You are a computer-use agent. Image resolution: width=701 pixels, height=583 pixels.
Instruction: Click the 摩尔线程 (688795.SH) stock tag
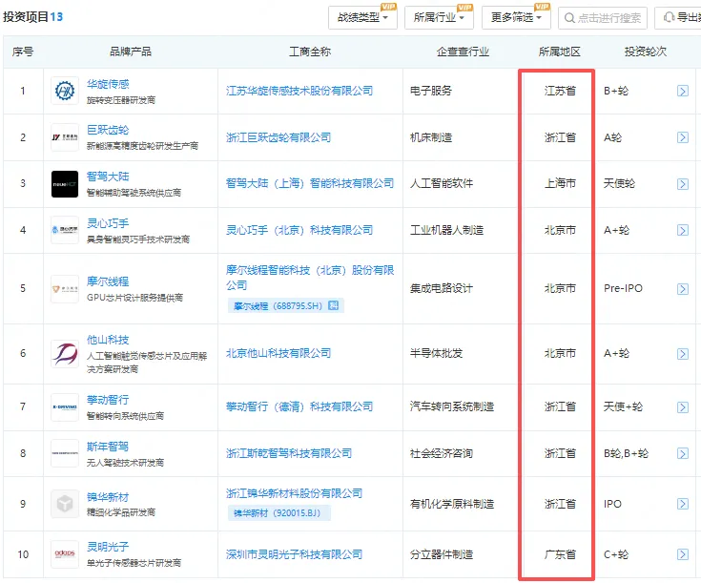(284, 306)
